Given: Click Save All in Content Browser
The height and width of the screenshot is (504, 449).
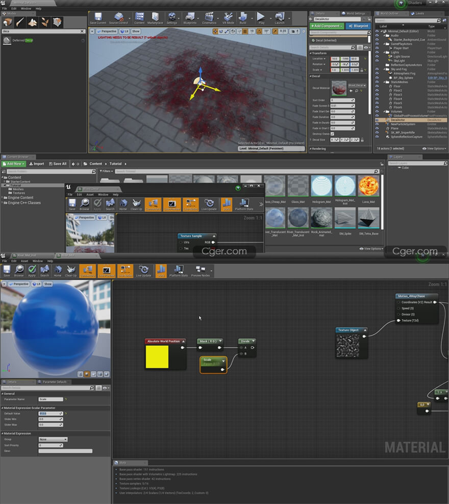Looking at the screenshot, I should [x=58, y=164].
